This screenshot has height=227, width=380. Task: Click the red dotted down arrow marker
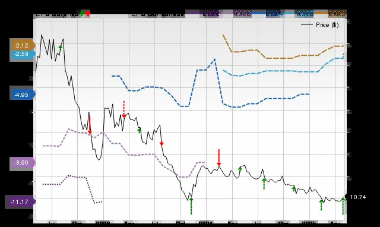[x=124, y=109]
